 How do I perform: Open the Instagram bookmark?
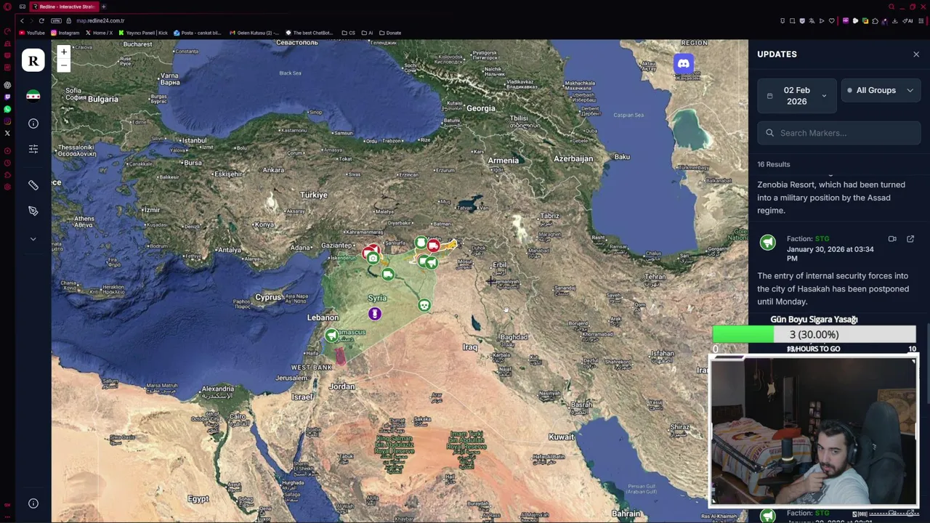click(x=65, y=33)
